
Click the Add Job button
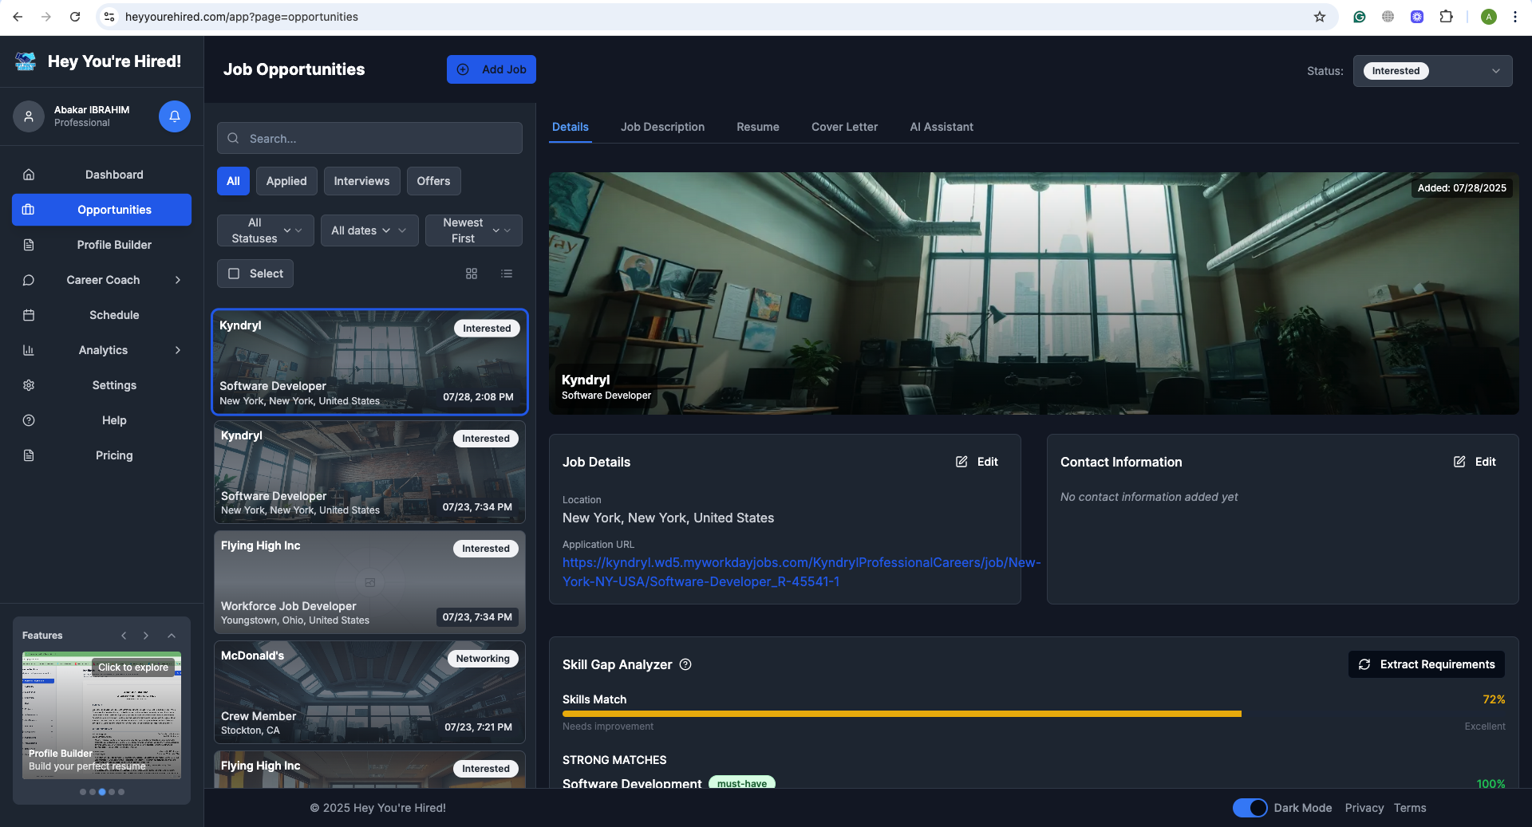coord(492,69)
